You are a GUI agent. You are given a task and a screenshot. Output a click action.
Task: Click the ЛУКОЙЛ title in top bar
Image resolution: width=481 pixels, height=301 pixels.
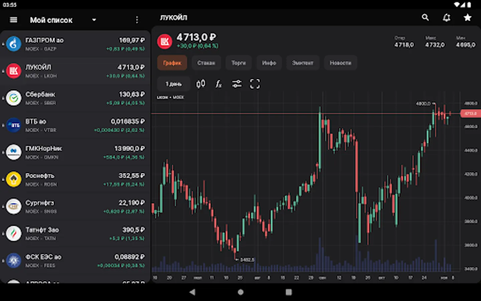point(173,17)
